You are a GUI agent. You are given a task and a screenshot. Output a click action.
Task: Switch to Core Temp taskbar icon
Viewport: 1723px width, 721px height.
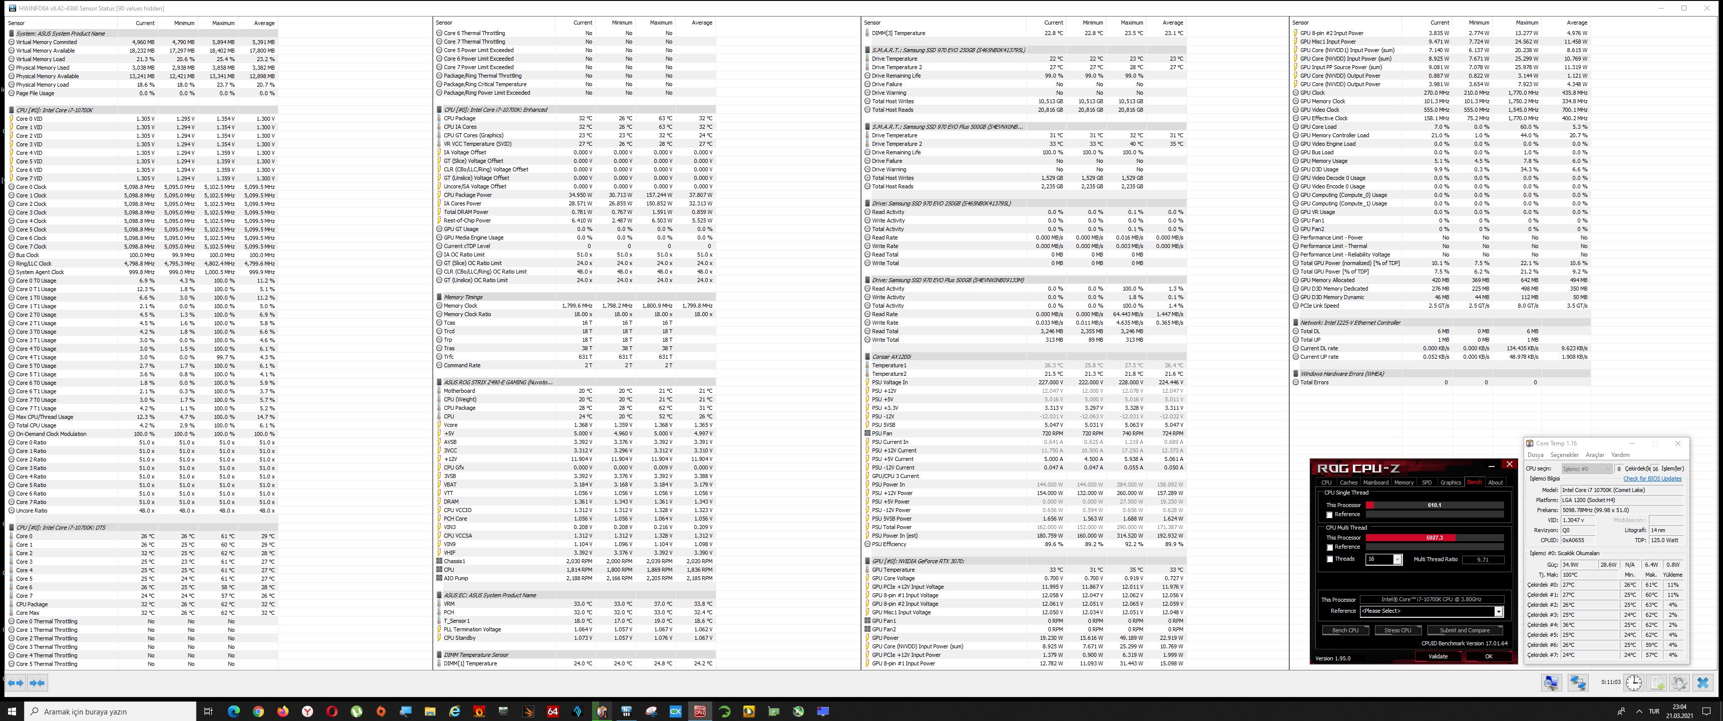click(x=602, y=711)
